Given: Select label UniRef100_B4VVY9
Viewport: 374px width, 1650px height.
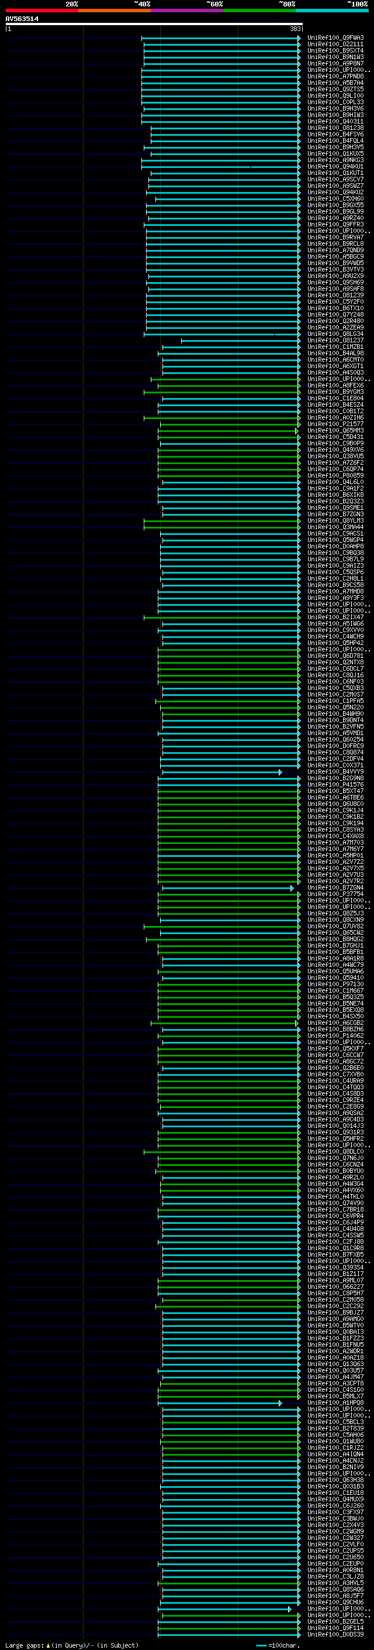Looking at the screenshot, I should pyautogui.click(x=335, y=772).
